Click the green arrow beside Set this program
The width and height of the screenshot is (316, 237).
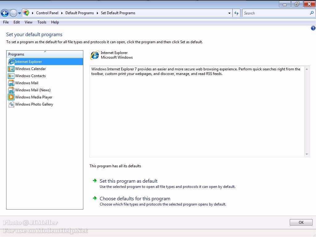[95, 181]
